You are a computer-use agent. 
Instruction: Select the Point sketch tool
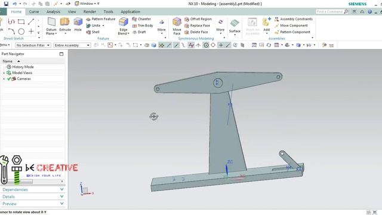pos(31,32)
